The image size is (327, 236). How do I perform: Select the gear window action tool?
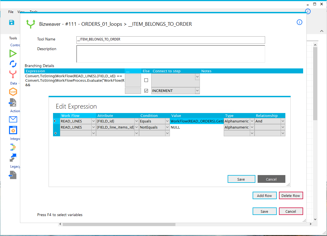click(x=13, y=130)
